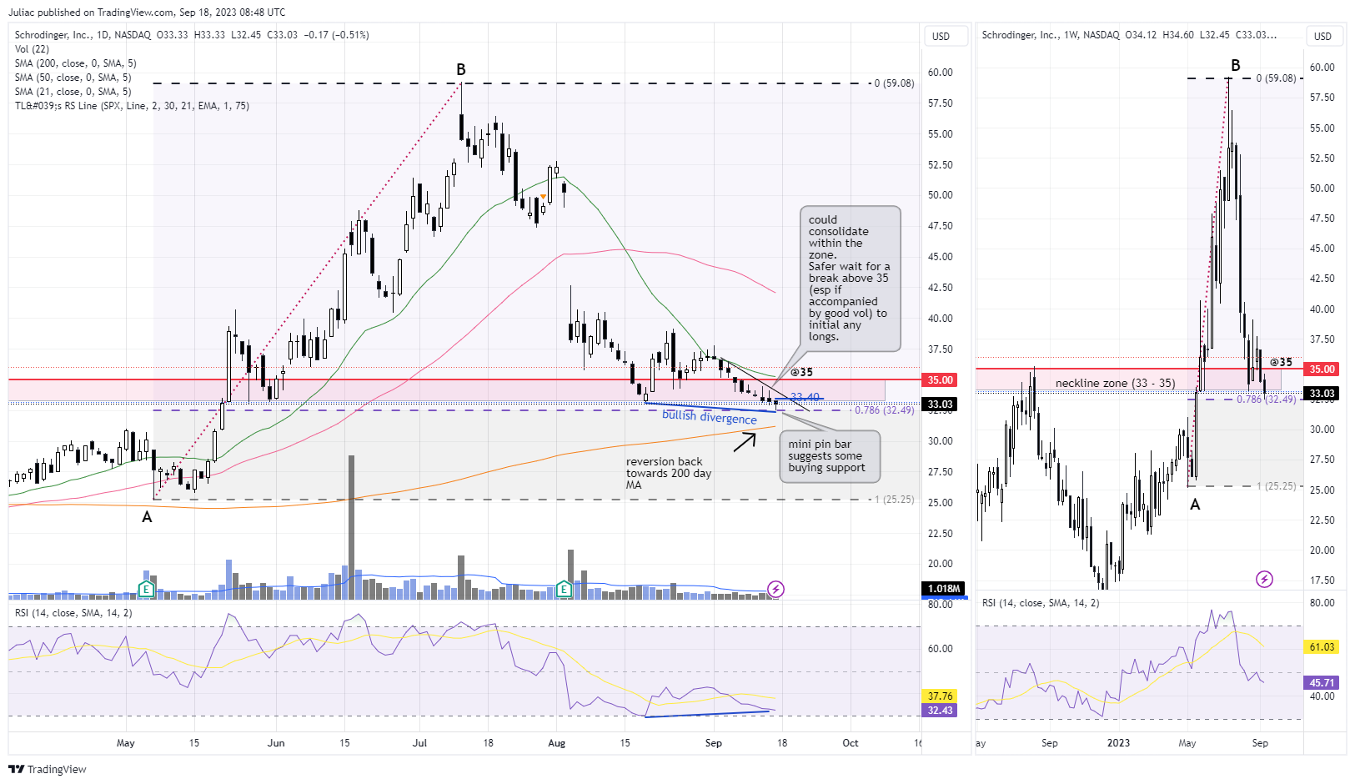This screenshot has width=1355, height=784.
Task: Select the 'Schrodinger, Inc., 1W, NASDAQ' weekly chart title
Action: coord(1051,35)
